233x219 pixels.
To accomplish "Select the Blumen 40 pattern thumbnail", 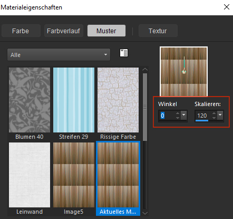I will click(30, 100).
